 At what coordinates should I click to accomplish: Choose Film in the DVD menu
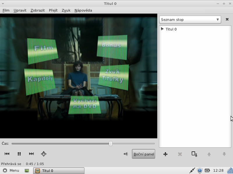(x=43, y=51)
